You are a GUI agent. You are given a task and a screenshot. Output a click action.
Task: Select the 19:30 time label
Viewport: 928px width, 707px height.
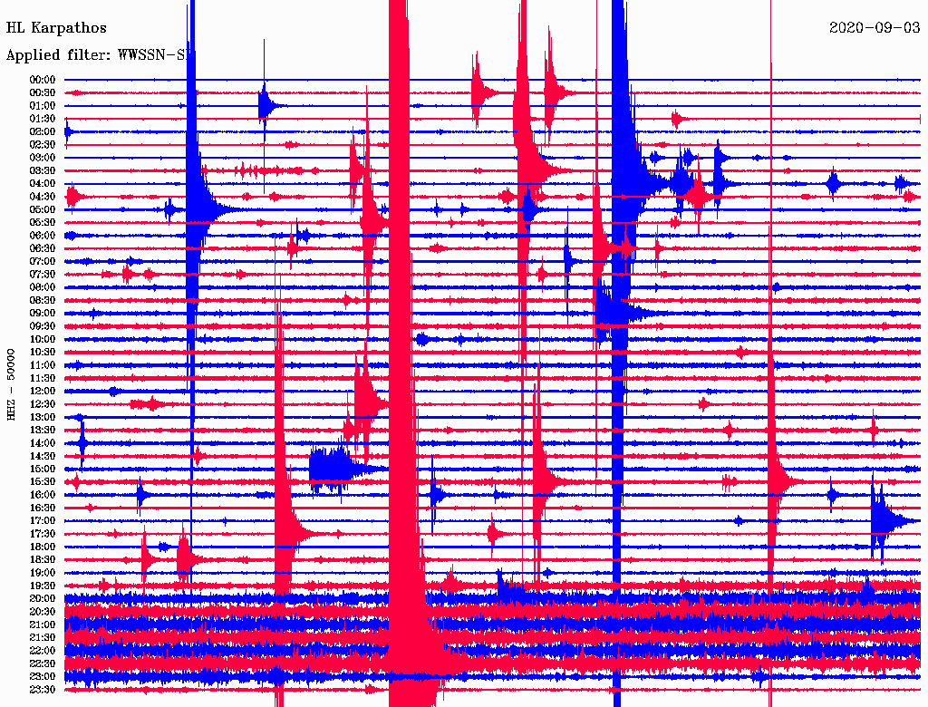point(43,586)
